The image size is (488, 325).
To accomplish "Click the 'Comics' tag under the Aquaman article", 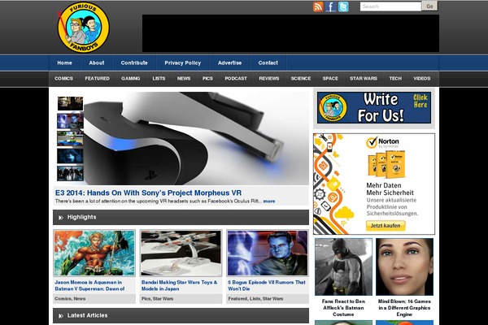I will 63,299.
